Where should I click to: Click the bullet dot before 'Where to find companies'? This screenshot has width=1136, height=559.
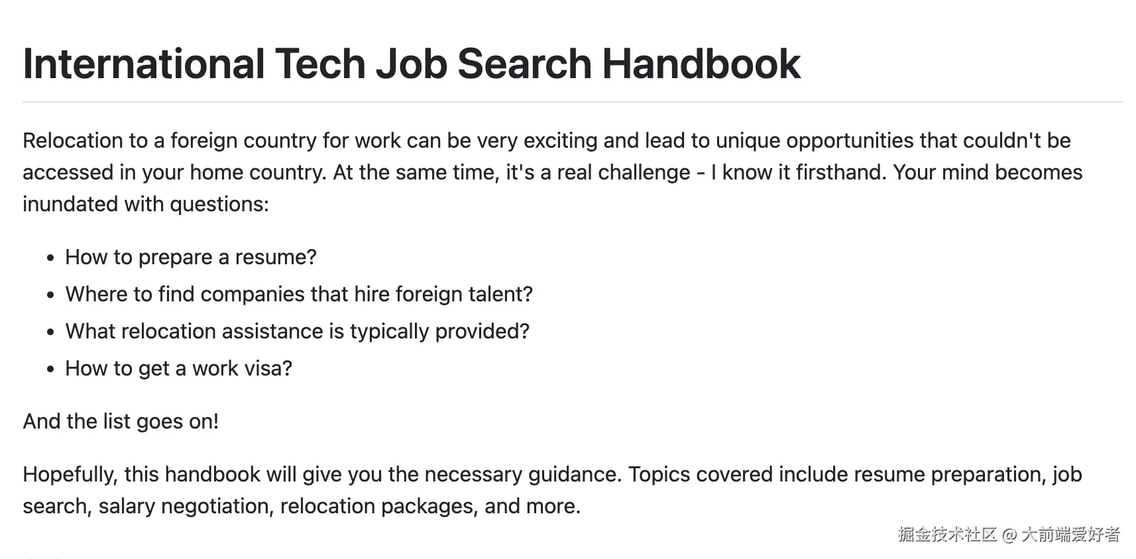point(50,295)
